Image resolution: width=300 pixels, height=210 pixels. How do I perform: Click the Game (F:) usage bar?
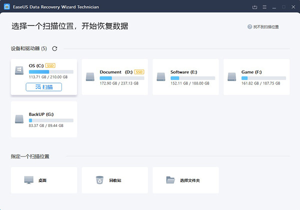[263, 78]
